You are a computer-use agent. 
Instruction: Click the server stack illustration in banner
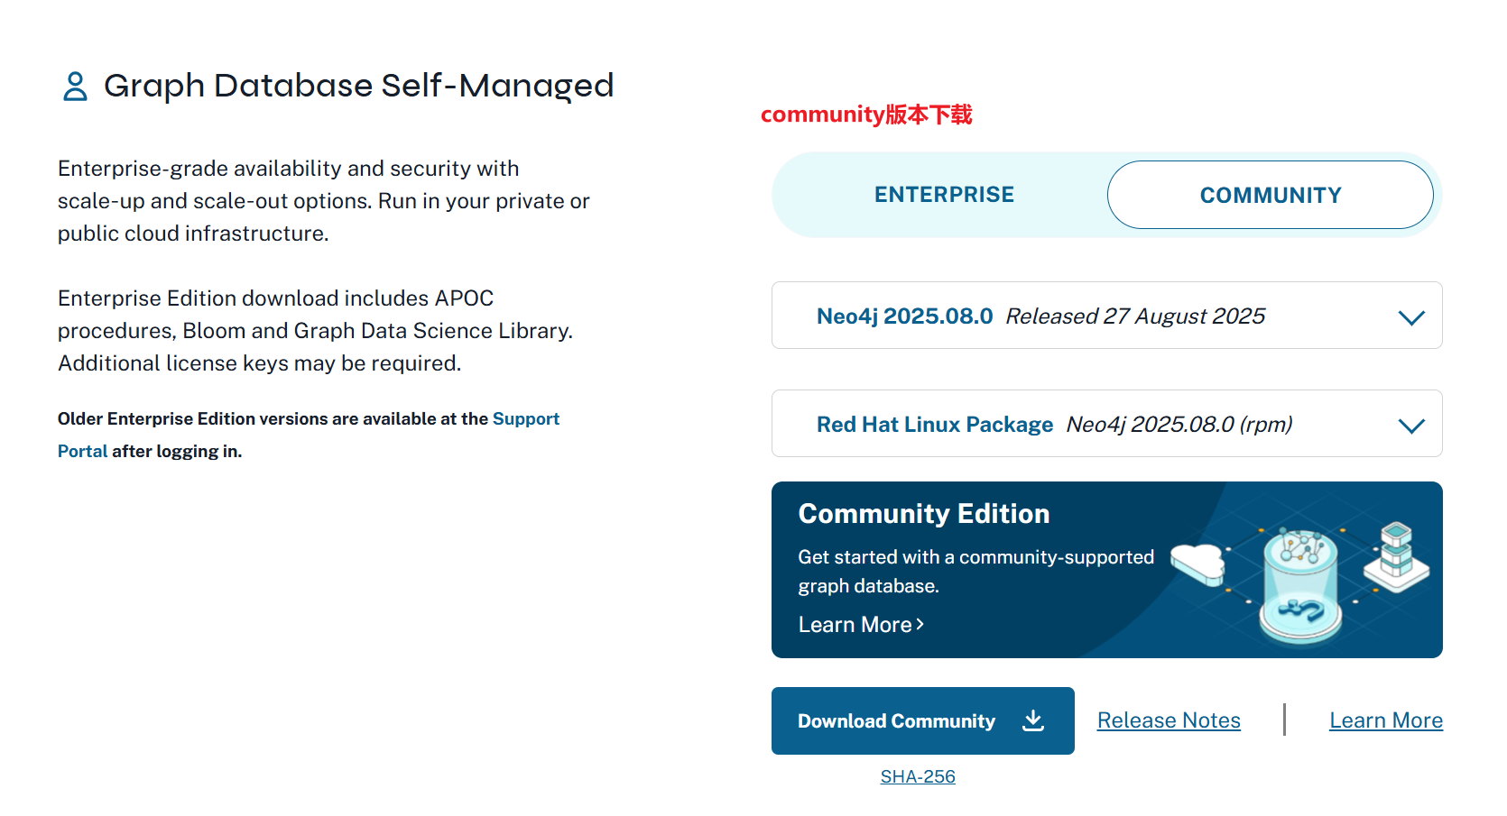(x=1396, y=555)
